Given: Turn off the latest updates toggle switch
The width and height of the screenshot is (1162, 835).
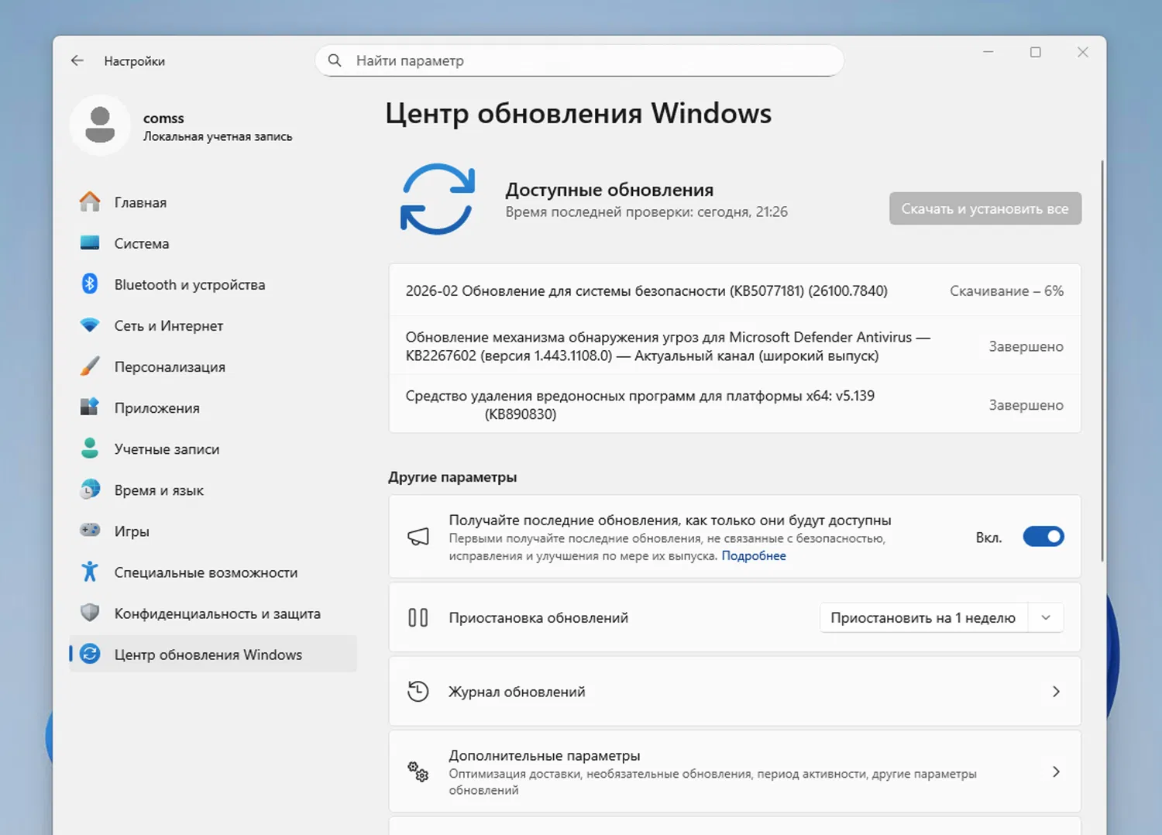Looking at the screenshot, I should pos(1043,537).
